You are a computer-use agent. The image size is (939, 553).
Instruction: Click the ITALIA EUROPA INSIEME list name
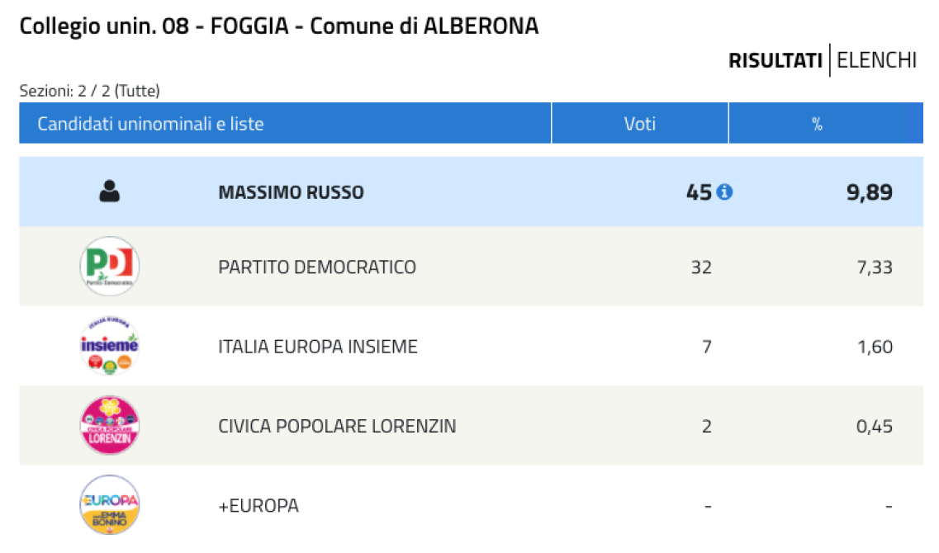tap(318, 347)
